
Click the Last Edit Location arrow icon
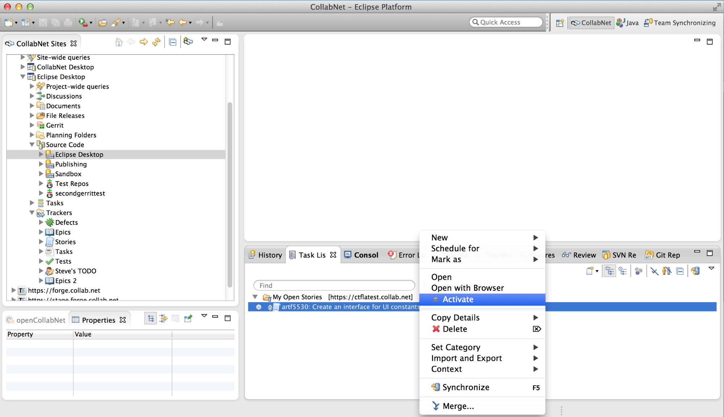click(170, 22)
